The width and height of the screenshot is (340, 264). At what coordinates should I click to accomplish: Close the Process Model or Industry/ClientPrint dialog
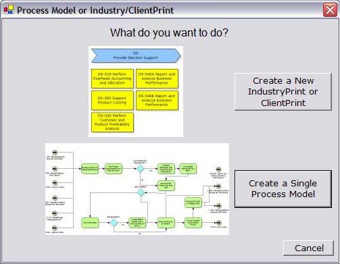tap(330, 10)
